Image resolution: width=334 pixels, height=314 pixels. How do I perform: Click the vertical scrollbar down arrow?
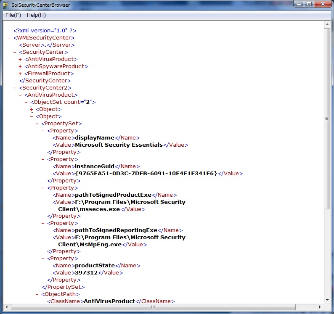tap(327, 300)
